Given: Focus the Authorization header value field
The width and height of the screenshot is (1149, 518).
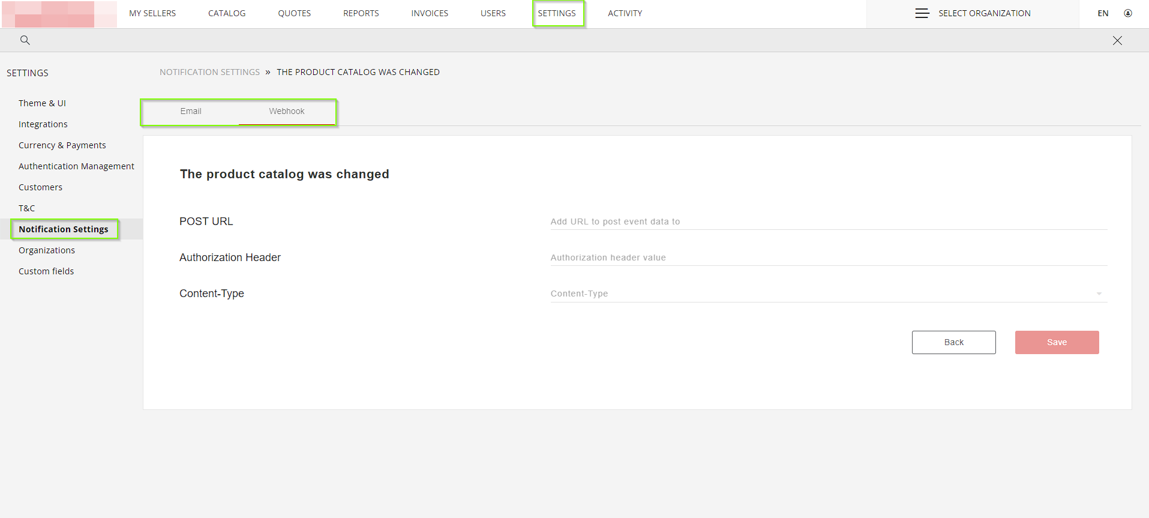Looking at the screenshot, I should tap(829, 257).
